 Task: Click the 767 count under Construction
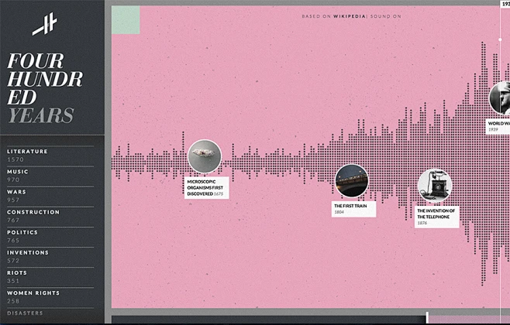coord(13,220)
